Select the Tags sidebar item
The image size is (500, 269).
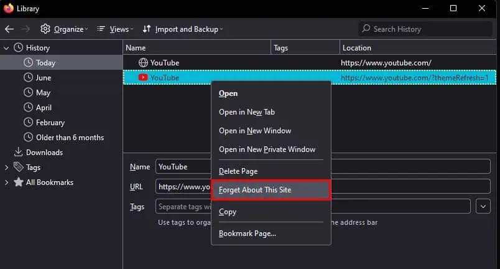pos(33,168)
